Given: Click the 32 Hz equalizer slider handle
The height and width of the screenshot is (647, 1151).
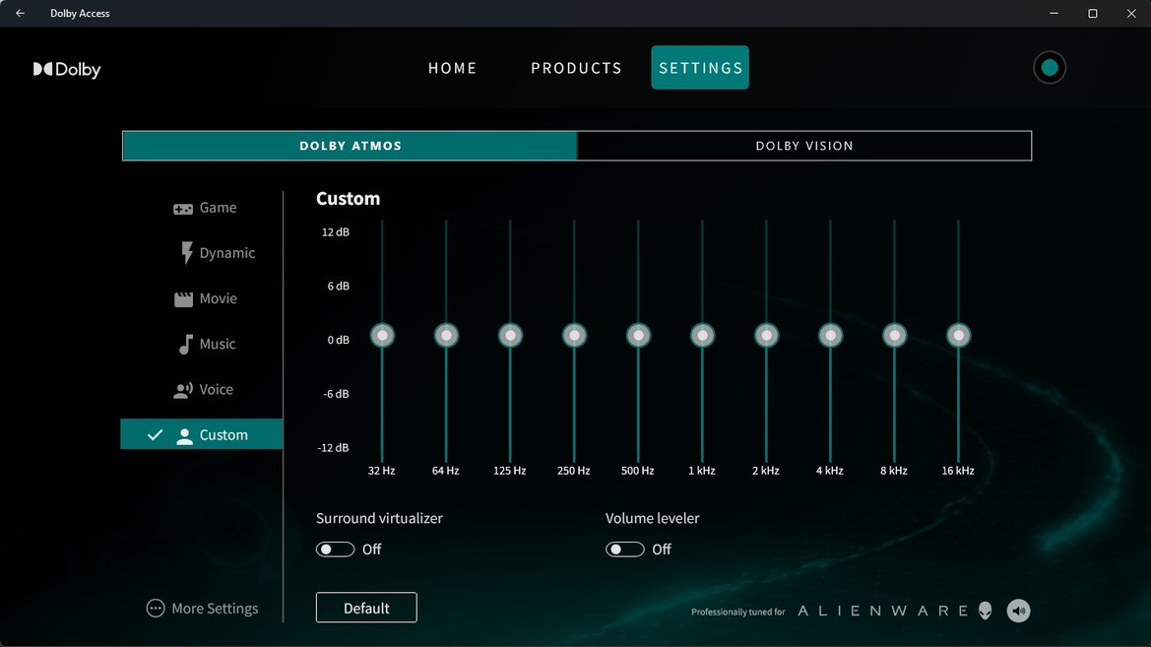Looking at the screenshot, I should 382,336.
